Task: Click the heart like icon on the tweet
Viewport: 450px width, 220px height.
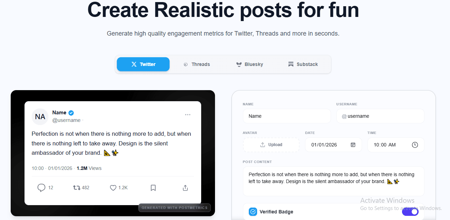Action: 113,188
